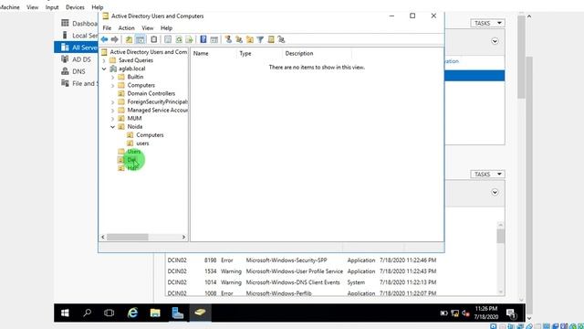Expand the Computers container arrow under aglab.local
Viewport: 584px width, 329px height.
tap(112, 85)
